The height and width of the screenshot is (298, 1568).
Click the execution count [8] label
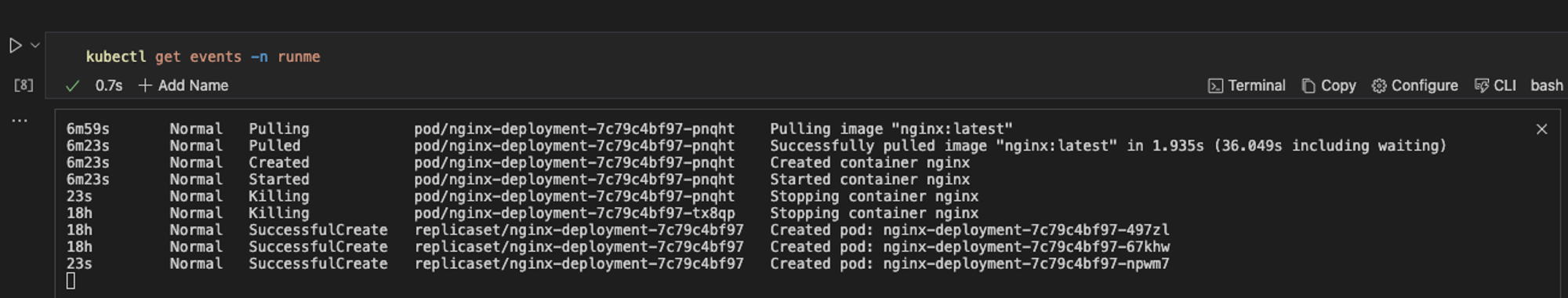tap(24, 85)
